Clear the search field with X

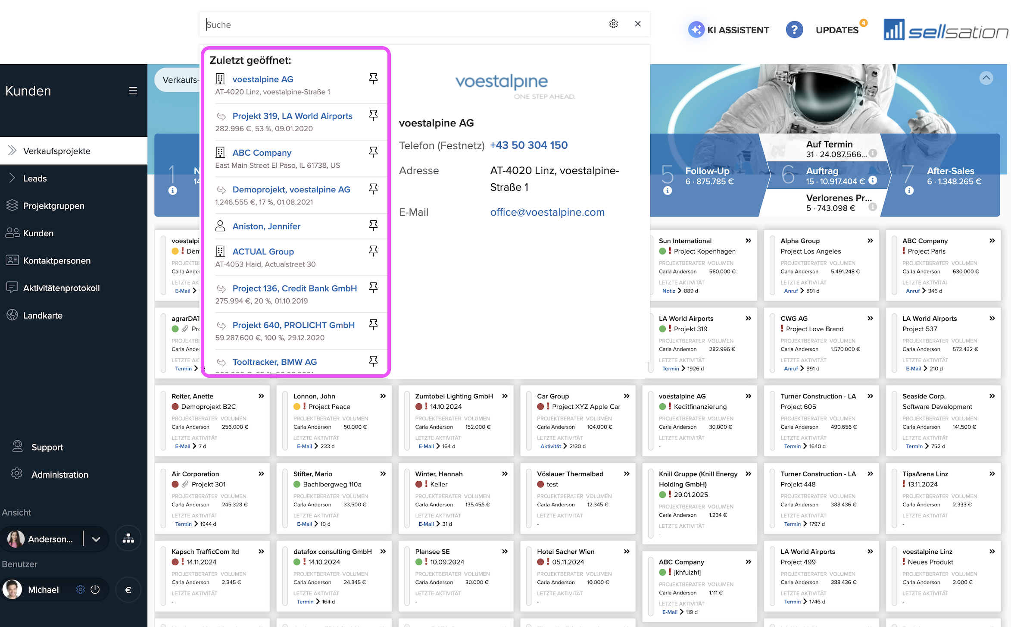[x=638, y=24]
